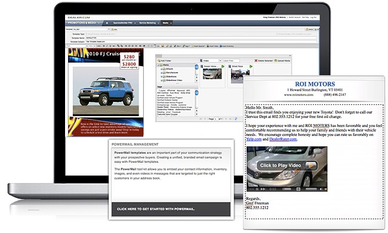
Task: Click the folder tree scrollbar handle
Action: (196, 67)
